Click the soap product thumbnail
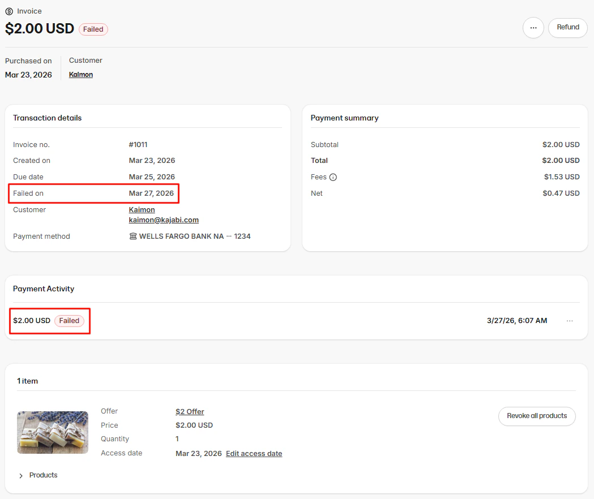 coord(53,432)
